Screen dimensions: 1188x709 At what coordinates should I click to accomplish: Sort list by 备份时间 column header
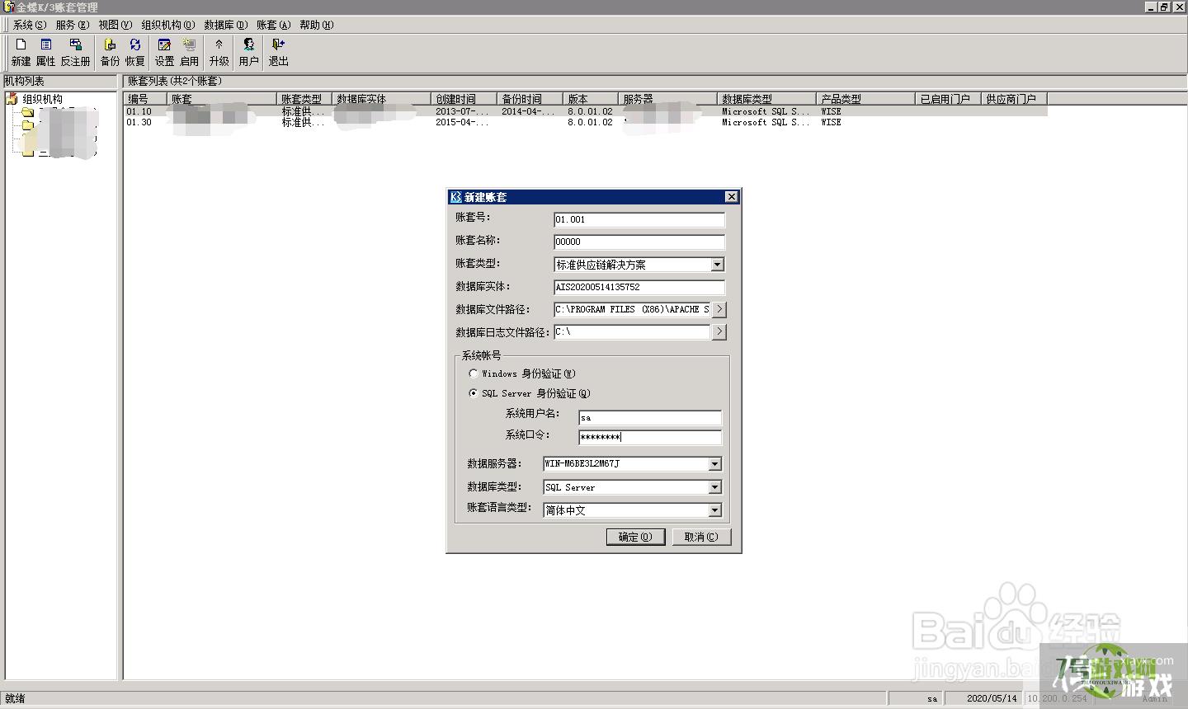coord(530,99)
